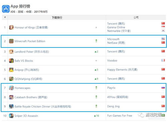Click the Homescapes game icon
The height and width of the screenshot is (122, 167).
[x=11, y=88]
